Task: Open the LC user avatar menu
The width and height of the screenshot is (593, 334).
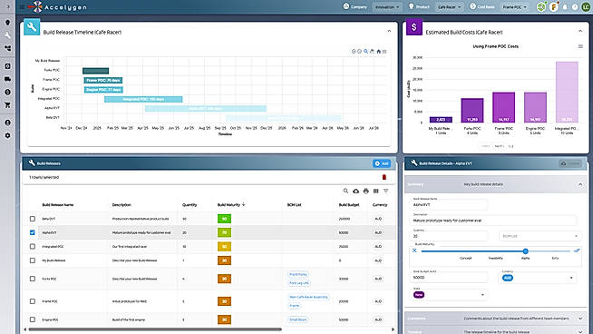Action: point(586,7)
